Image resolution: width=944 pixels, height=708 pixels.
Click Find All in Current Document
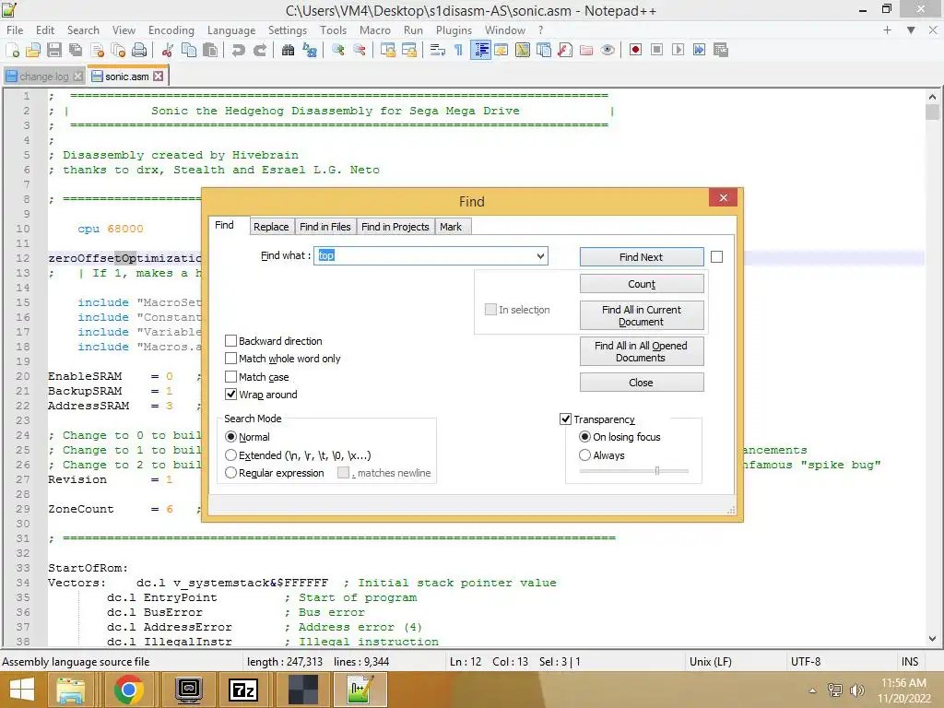tap(642, 315)
